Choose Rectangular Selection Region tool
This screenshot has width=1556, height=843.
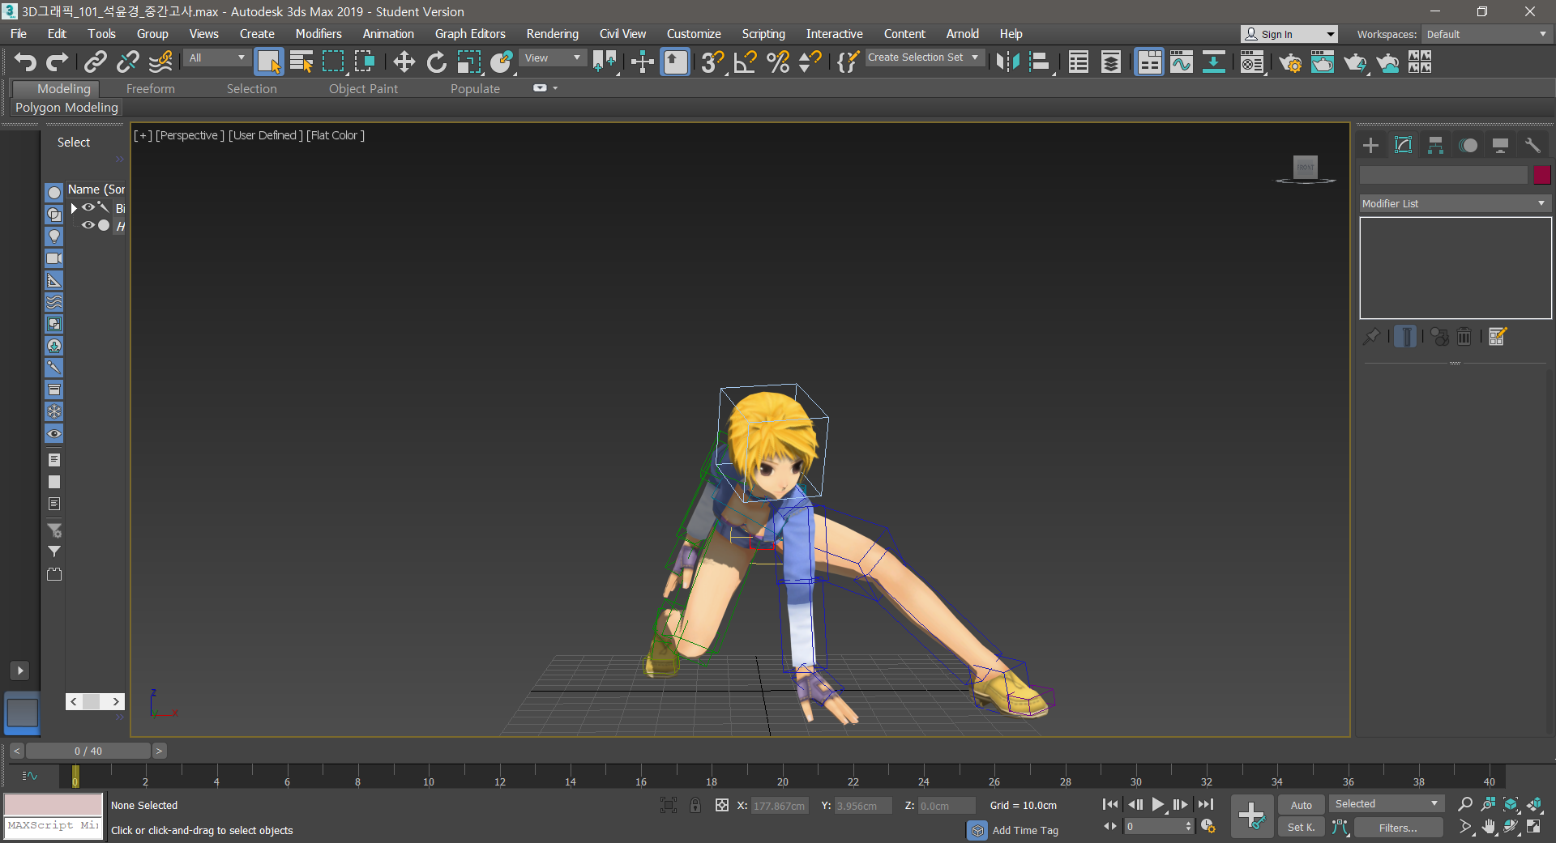pyautogui.click(x=333, y=62)
